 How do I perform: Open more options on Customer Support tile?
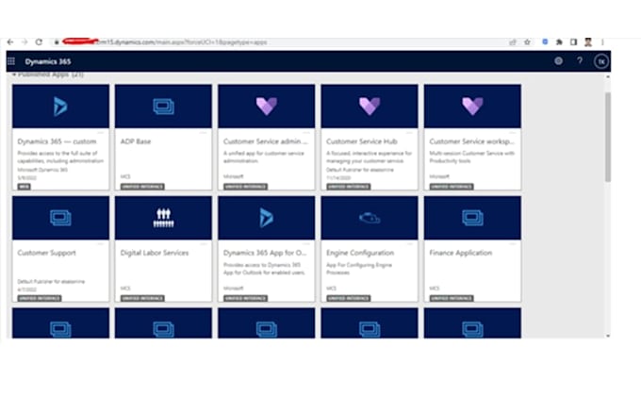[x=100, y=244]
